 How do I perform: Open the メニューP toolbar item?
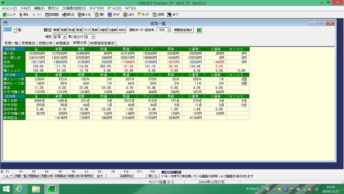pyautogui.click(x=9, y=15)
